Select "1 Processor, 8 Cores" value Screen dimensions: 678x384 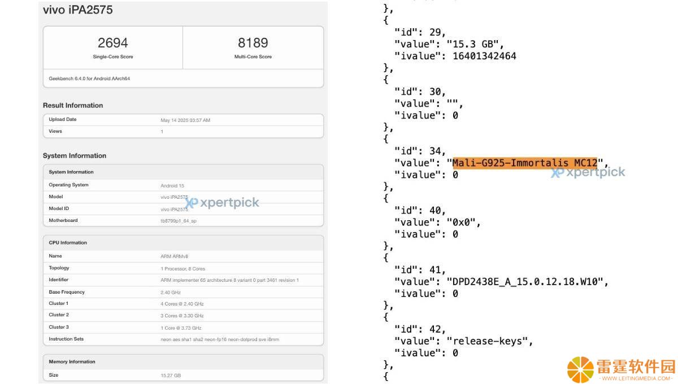pyautogui.click(x=183, y=269)
